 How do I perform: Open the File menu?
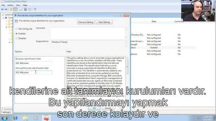3,5
